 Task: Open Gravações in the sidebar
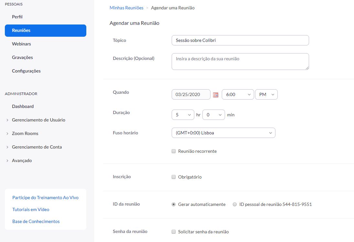pyautogui.click(x=22, y=57)
